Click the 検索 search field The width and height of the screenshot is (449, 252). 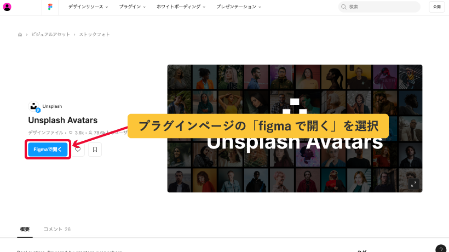click(379, 7)
